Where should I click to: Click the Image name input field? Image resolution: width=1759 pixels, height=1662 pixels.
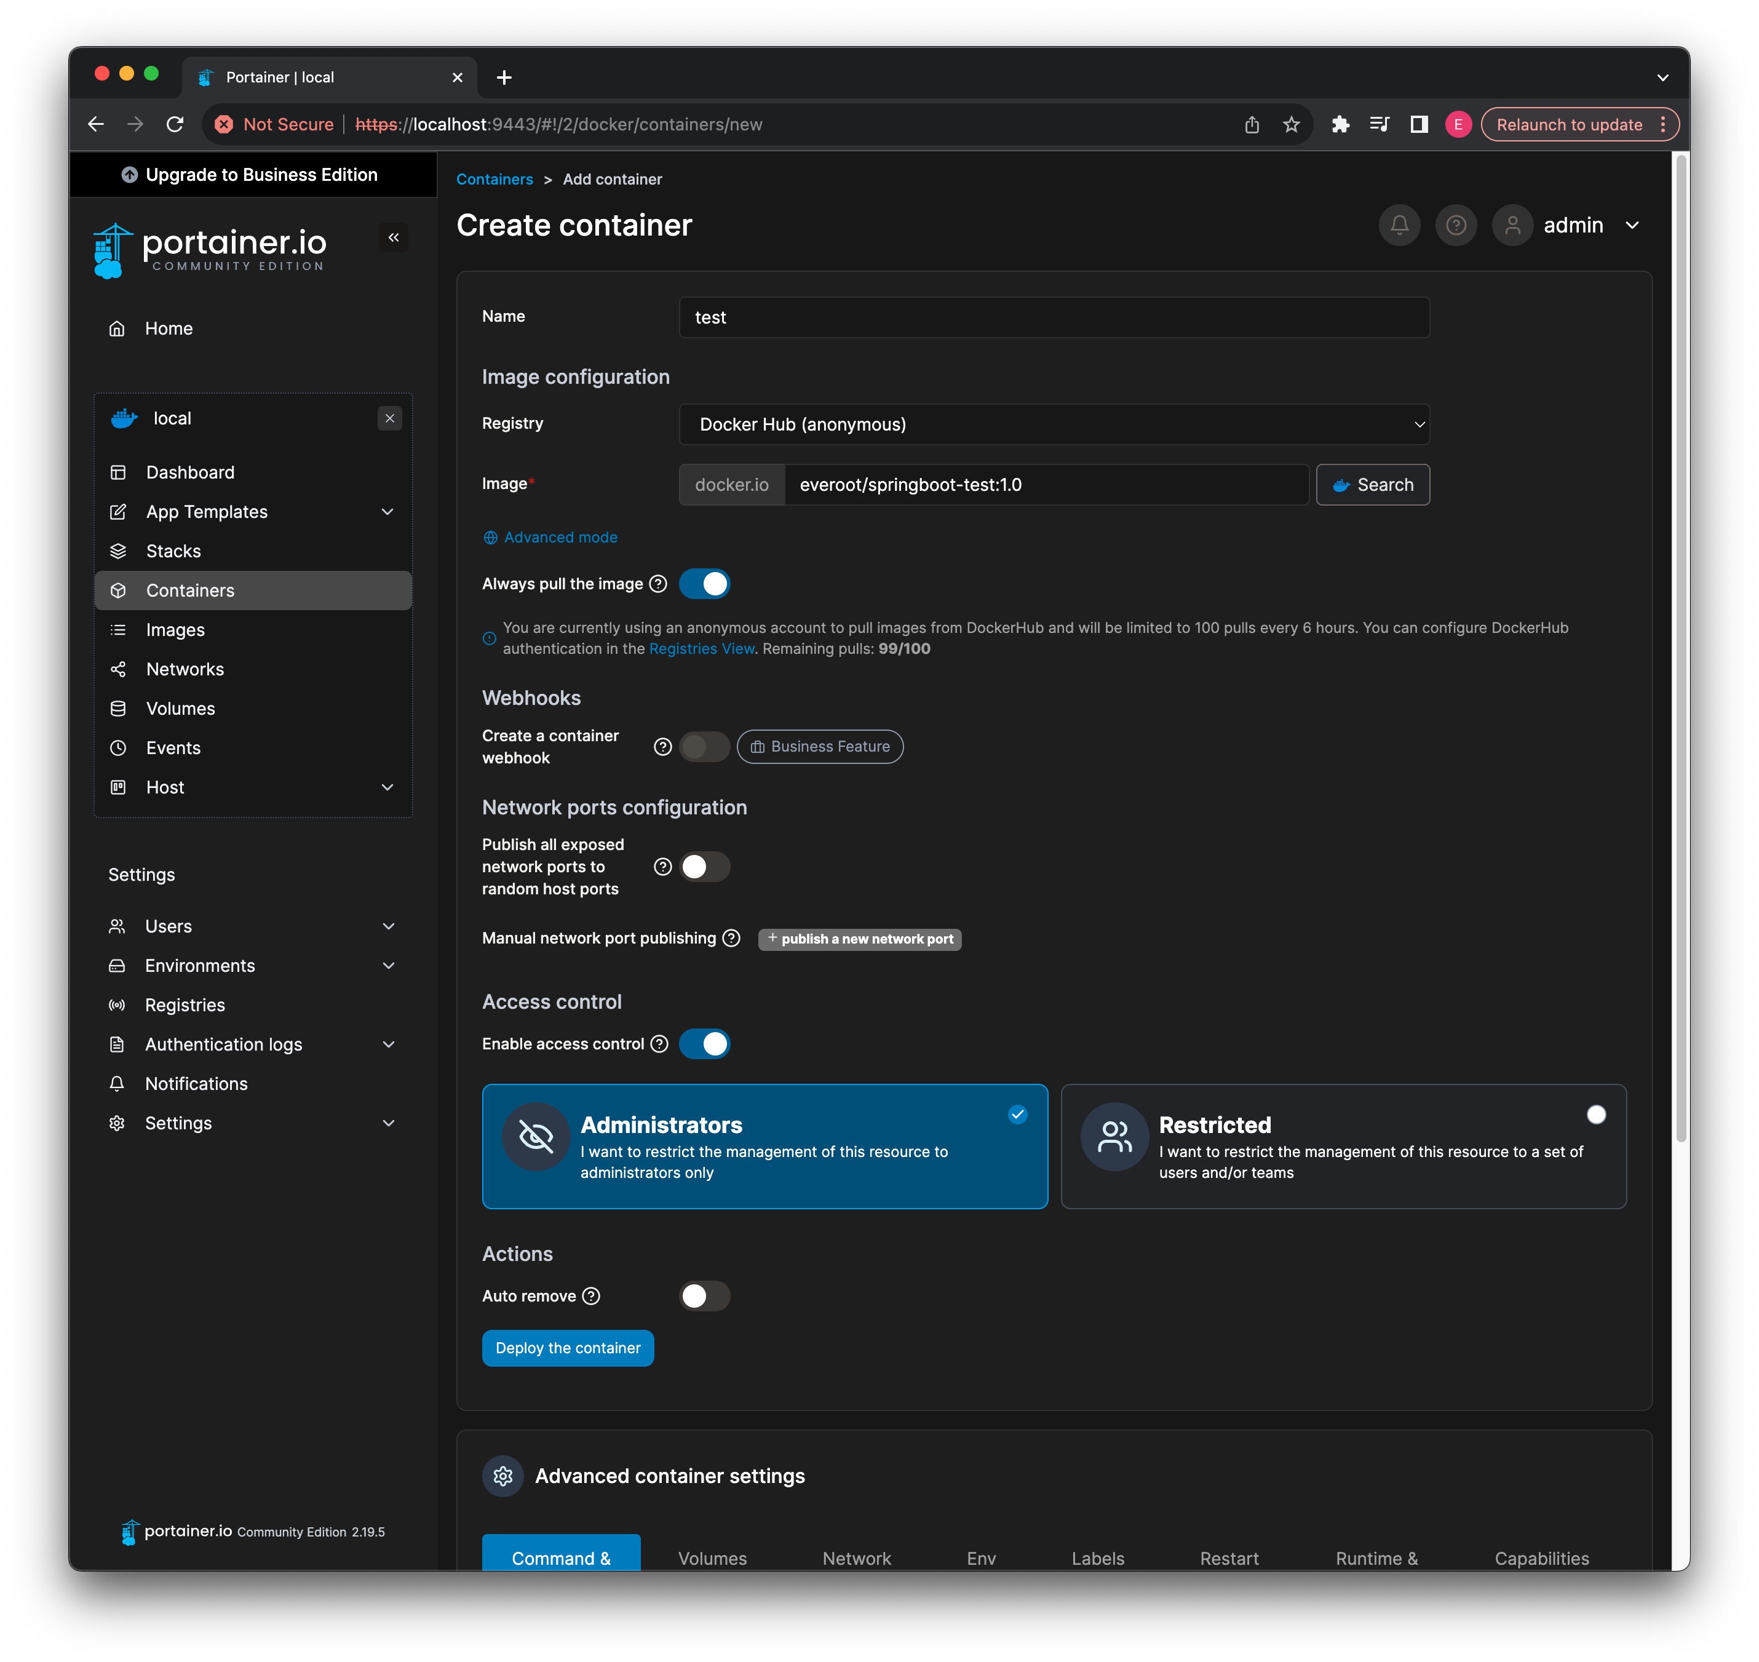pyautogui.click(x=1046, y=485)
